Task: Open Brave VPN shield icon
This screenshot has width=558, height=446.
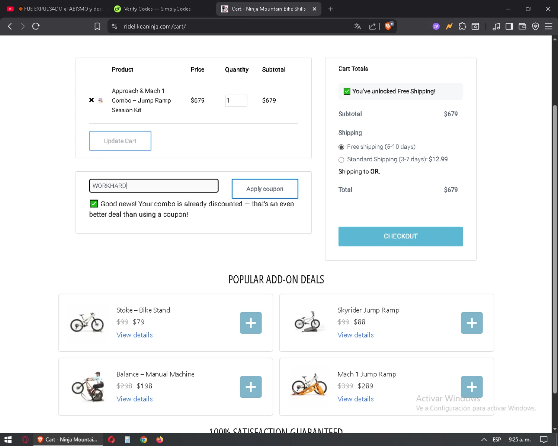Action: (x=535, y=26)
